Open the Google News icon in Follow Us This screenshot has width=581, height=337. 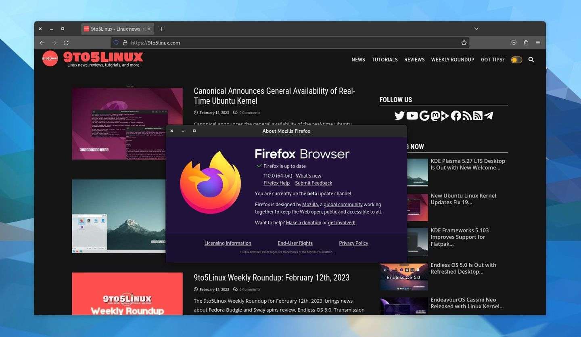(x=424, y=116)
